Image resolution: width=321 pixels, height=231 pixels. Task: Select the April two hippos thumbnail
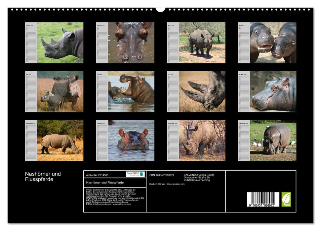(x=273, y=43)
